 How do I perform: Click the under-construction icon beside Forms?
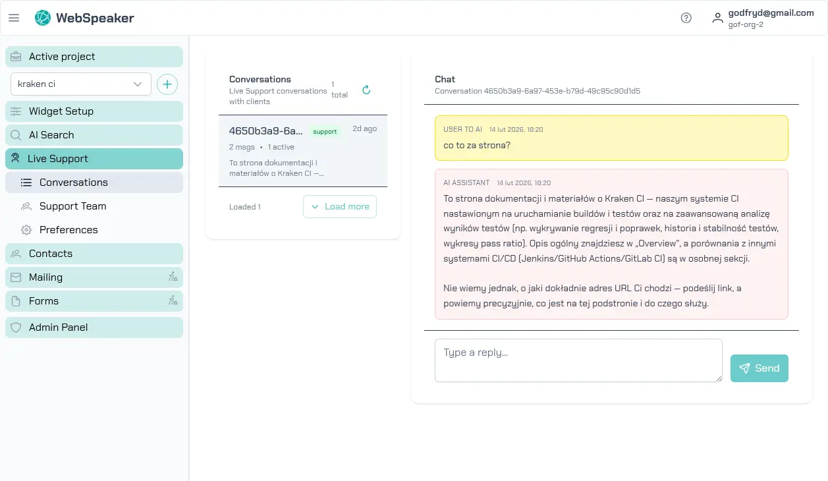[173, 301]
